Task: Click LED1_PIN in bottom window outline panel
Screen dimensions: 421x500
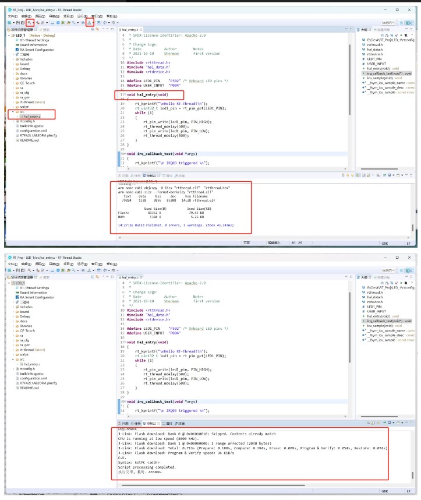Action: [x=372, y=307]
